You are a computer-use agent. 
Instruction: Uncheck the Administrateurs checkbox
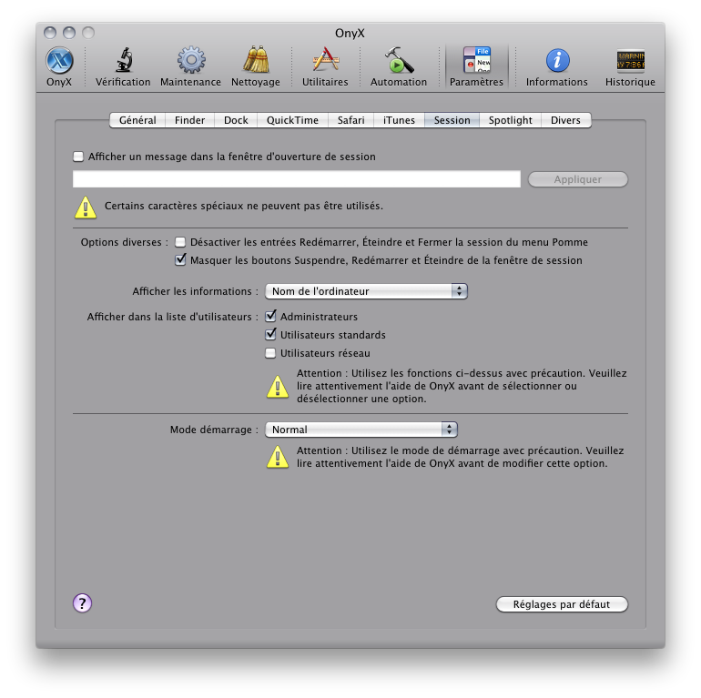pos(270,317)
